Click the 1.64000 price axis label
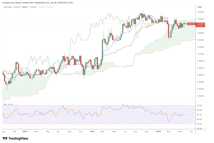 click(201, 12)
